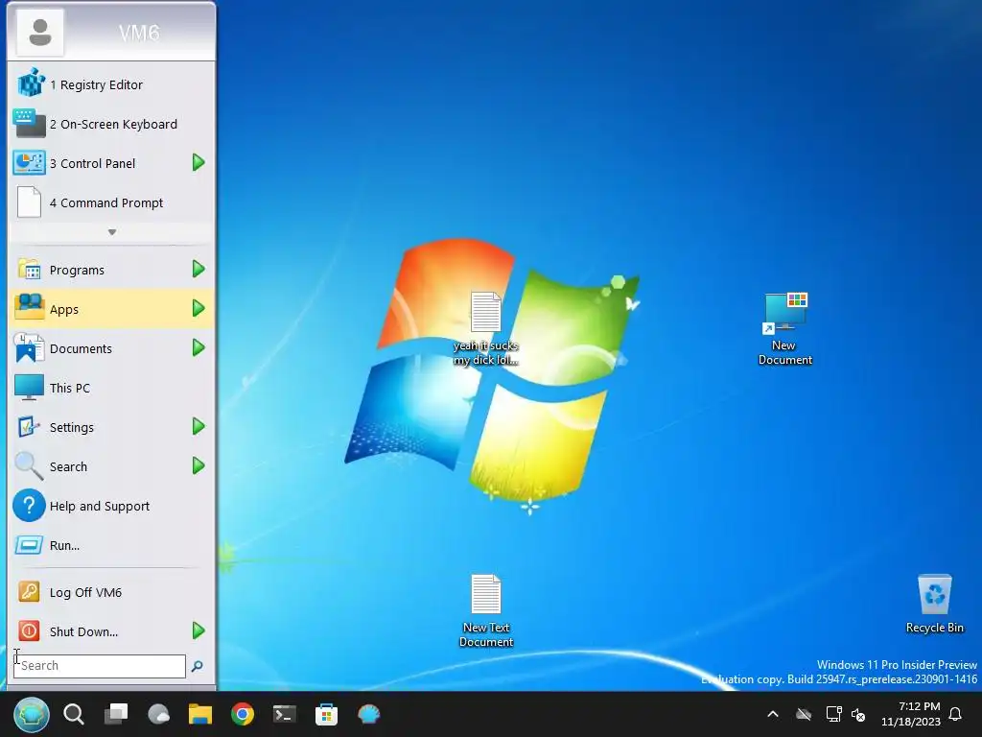Expand Control Panel submenu arrow
The image size is (982, 737).
tap(199, 163)
